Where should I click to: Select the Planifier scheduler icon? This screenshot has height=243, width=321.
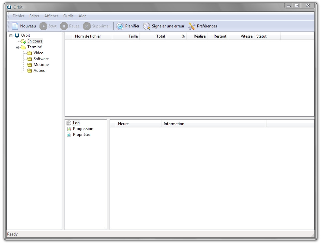pos(120,26)
